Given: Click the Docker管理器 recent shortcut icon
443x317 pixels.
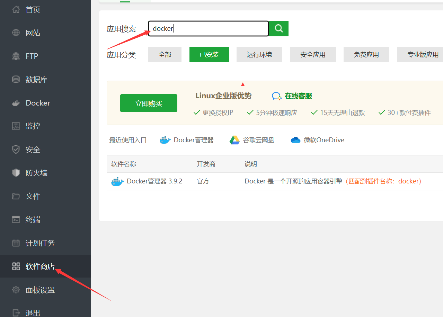Looking at the screenshot, I should tap(165, 140).
